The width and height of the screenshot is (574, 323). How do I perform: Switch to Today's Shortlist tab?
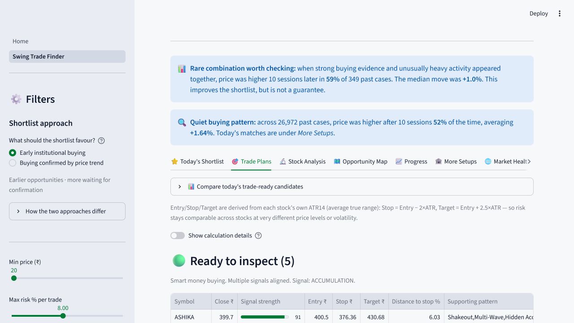(x=197, y=161)
